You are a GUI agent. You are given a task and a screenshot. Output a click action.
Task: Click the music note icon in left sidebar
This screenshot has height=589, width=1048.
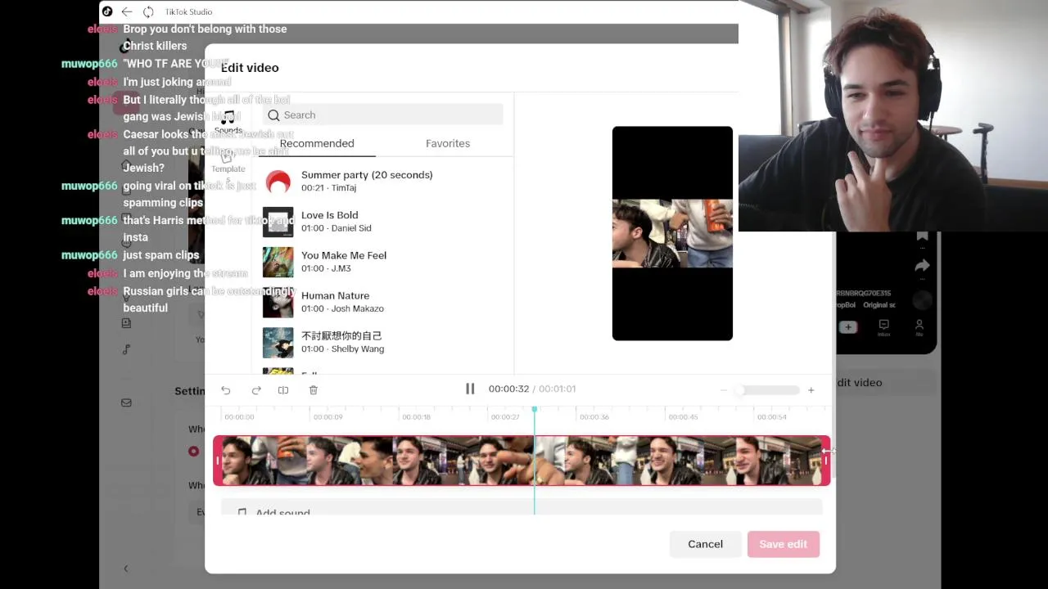tap(126, 350)
